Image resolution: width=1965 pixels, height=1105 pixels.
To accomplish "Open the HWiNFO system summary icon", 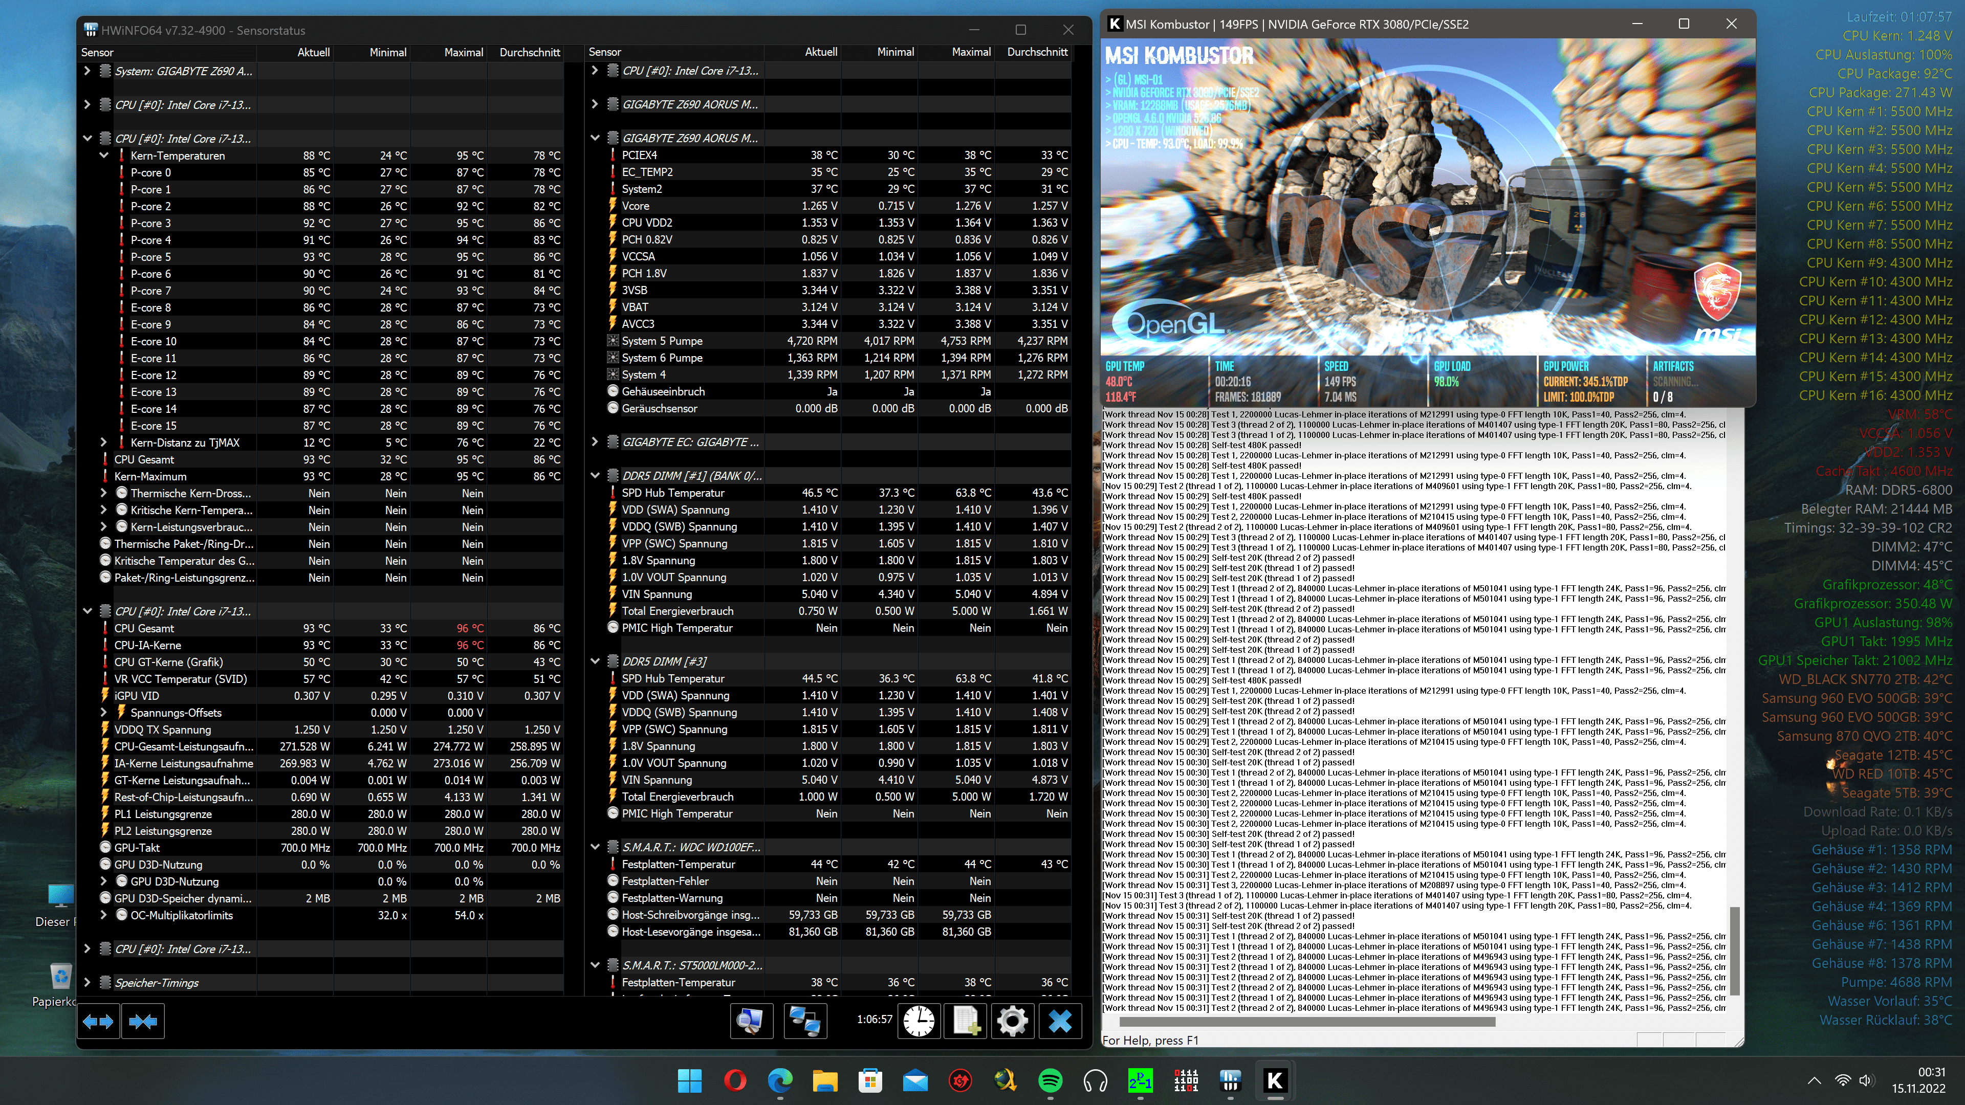I will [x=751, y=1021].
